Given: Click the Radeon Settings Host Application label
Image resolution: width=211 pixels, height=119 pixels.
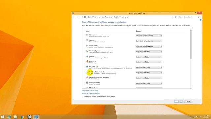Looking at the screenshot, I should coord(99,77).
